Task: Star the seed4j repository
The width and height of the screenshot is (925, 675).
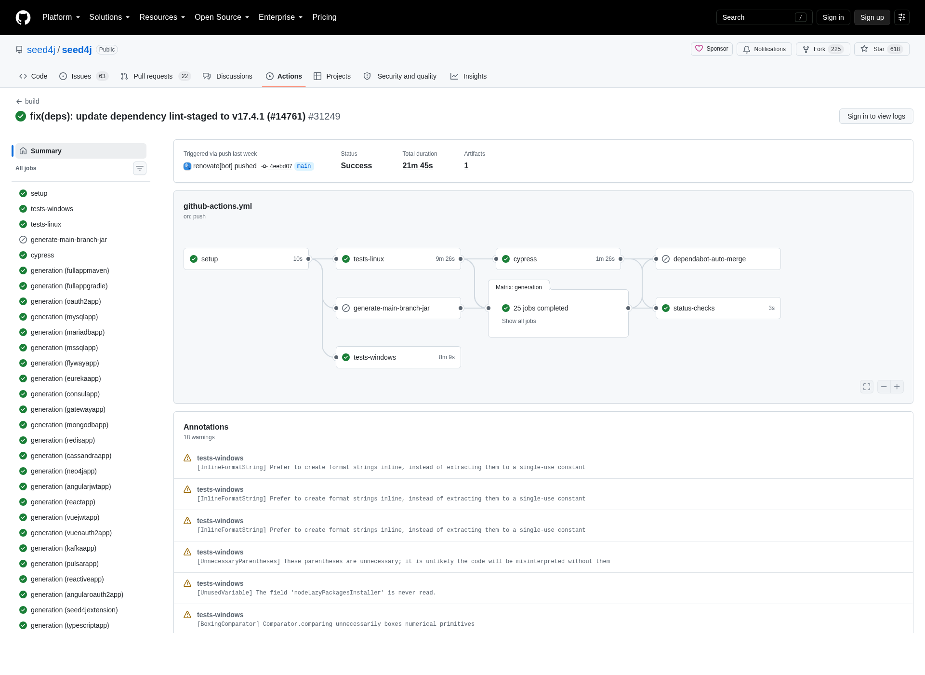Action: [x=882, y=49]
